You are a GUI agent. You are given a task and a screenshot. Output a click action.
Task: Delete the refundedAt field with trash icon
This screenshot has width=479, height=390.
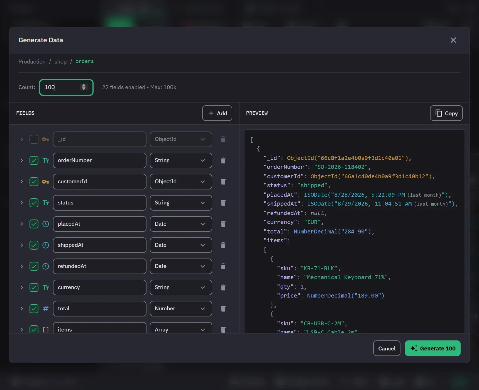tap(223, 266)
